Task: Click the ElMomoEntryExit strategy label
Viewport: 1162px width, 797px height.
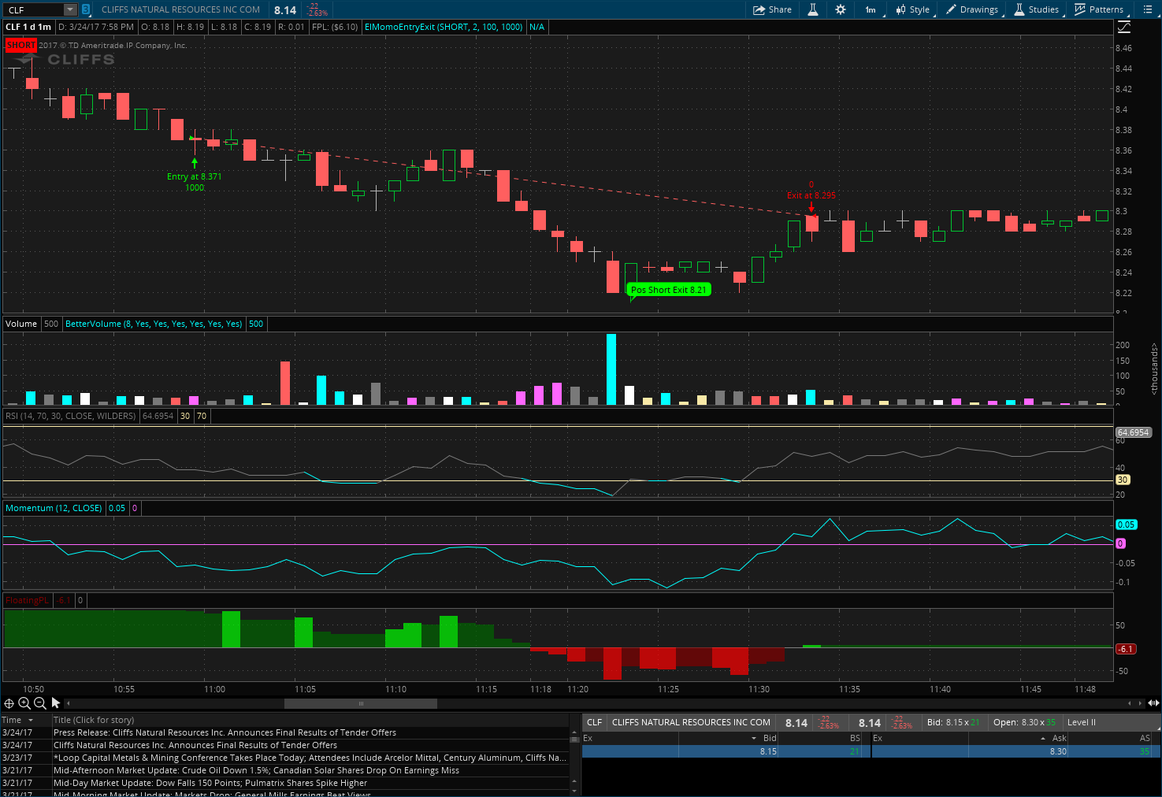Action: (x=444, y=27)
